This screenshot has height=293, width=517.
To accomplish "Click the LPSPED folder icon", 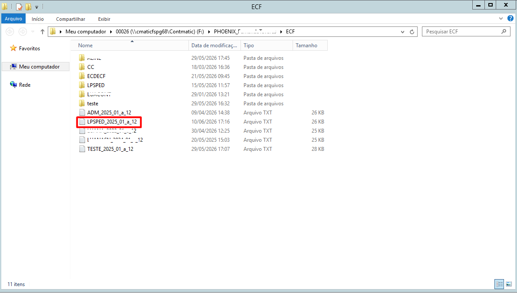I will (x=82, y=85).
